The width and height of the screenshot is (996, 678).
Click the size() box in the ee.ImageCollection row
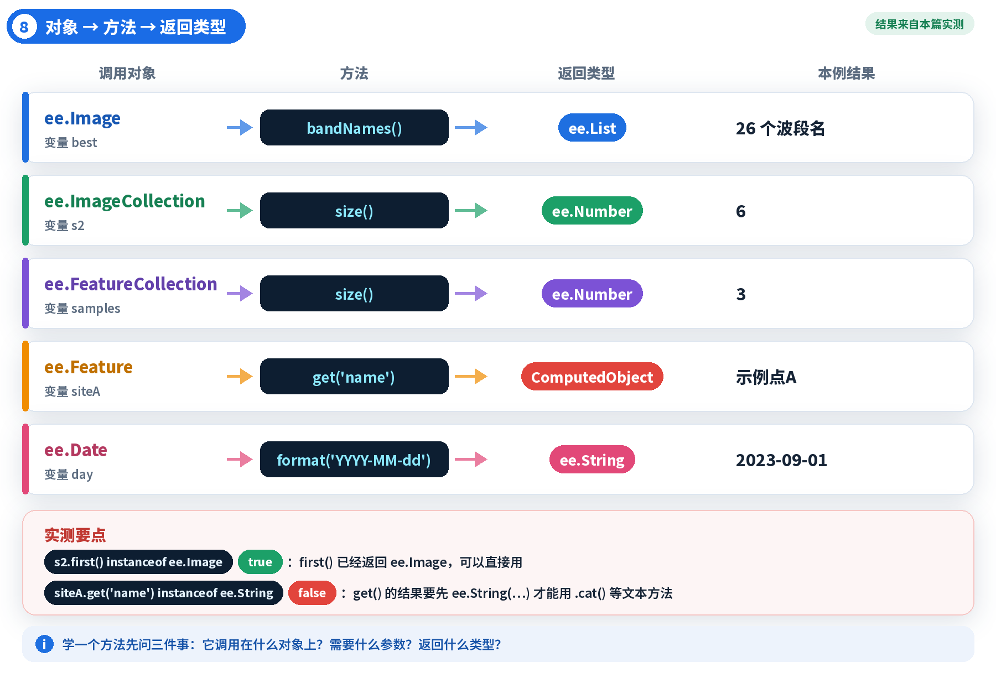(354, 211)
